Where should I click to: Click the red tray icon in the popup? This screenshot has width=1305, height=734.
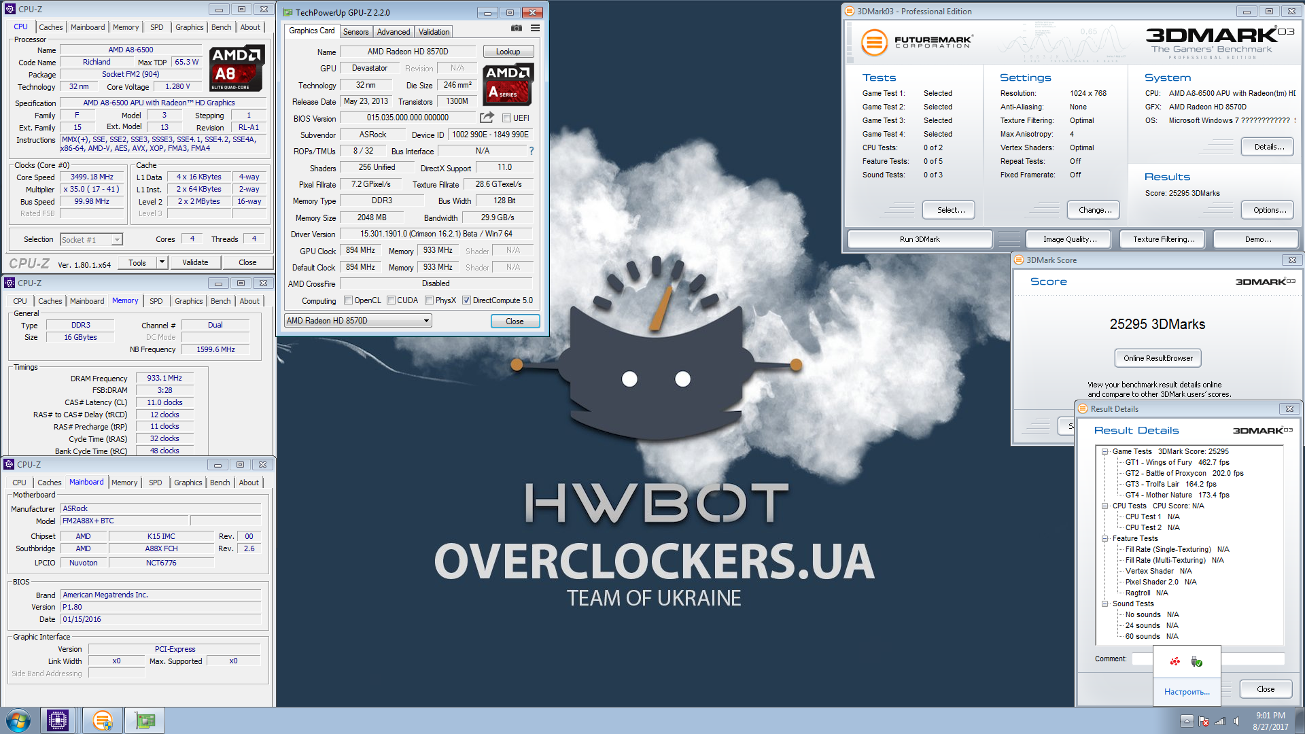pyautogui.click(x=1175, y=661)
